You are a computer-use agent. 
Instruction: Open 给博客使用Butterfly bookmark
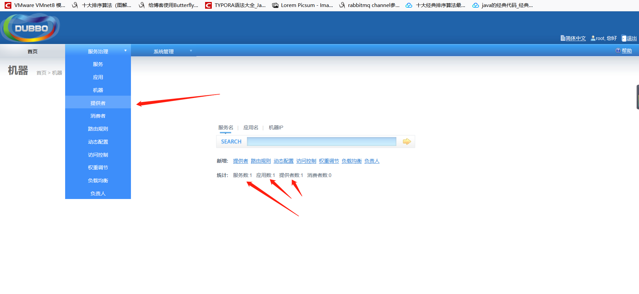[x=169, y=5]
